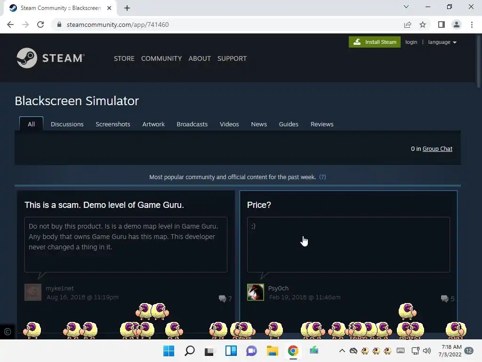Click the share page icon

pos(407,25)
